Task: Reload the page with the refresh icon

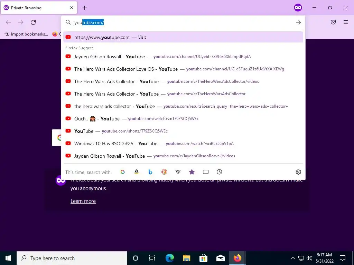Action: 33,22
